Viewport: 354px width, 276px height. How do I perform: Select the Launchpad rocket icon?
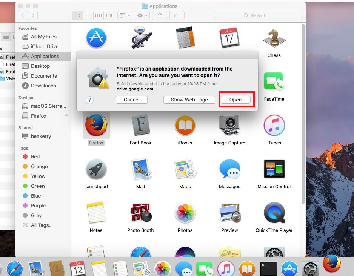(96, 169)
